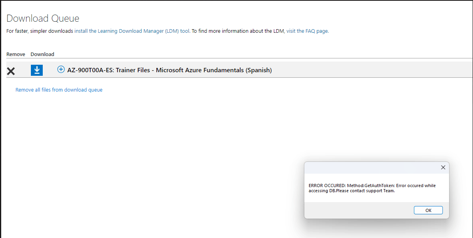Select the AZ-900T00A-ES Trainer Files title text
The height and width of the screenshot is (238, 473).
pos(169,70)
